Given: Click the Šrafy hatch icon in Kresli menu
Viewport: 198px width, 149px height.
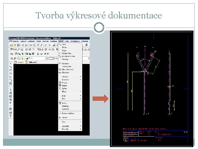Looking at the screenshot, I should (x=60, y=103).
